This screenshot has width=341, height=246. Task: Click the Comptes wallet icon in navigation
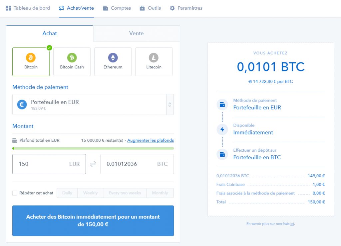click(106, 8)
